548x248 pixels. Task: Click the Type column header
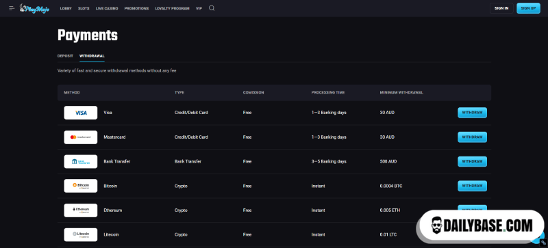[x=179, y=92]
